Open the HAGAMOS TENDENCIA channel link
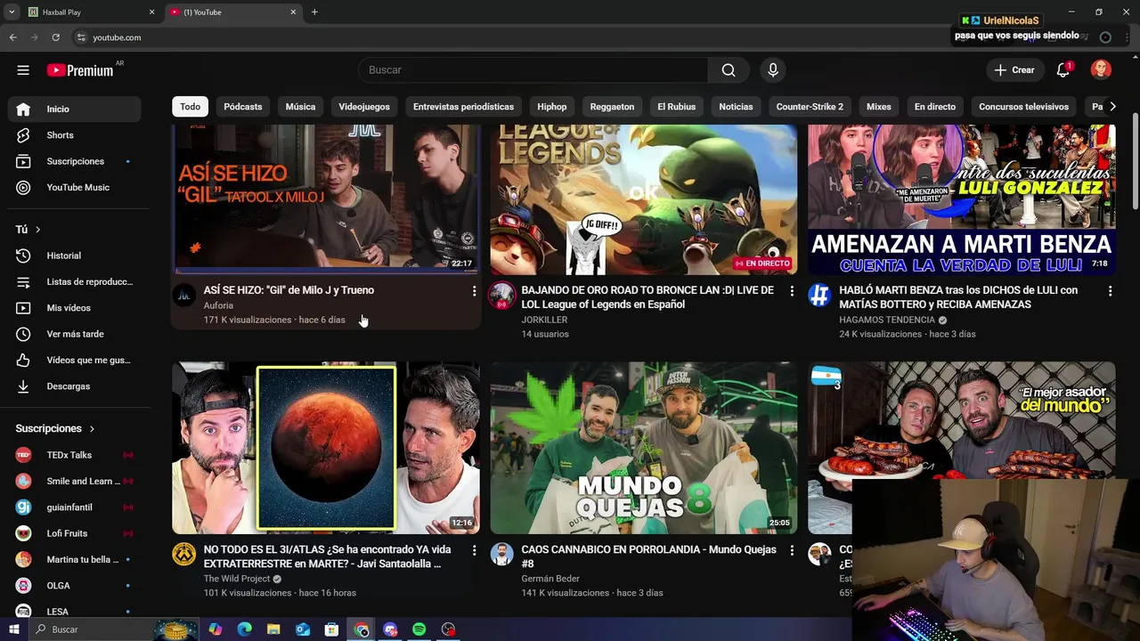Viewport: 1140px width, 641px height. [887, 320]
